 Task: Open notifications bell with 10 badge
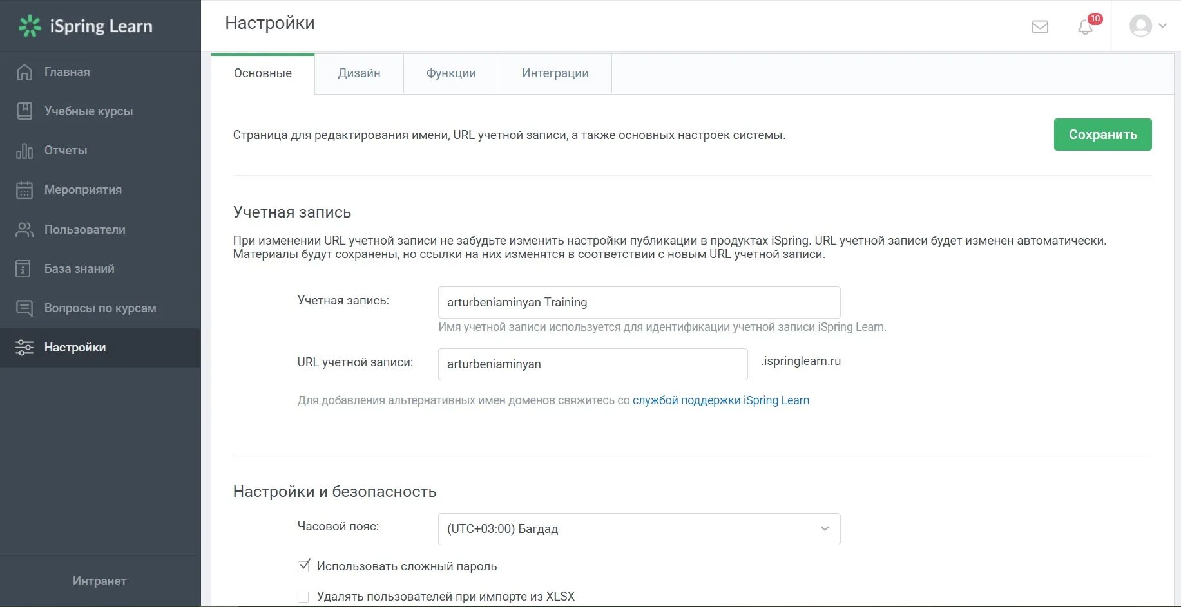pos(1086,26)
